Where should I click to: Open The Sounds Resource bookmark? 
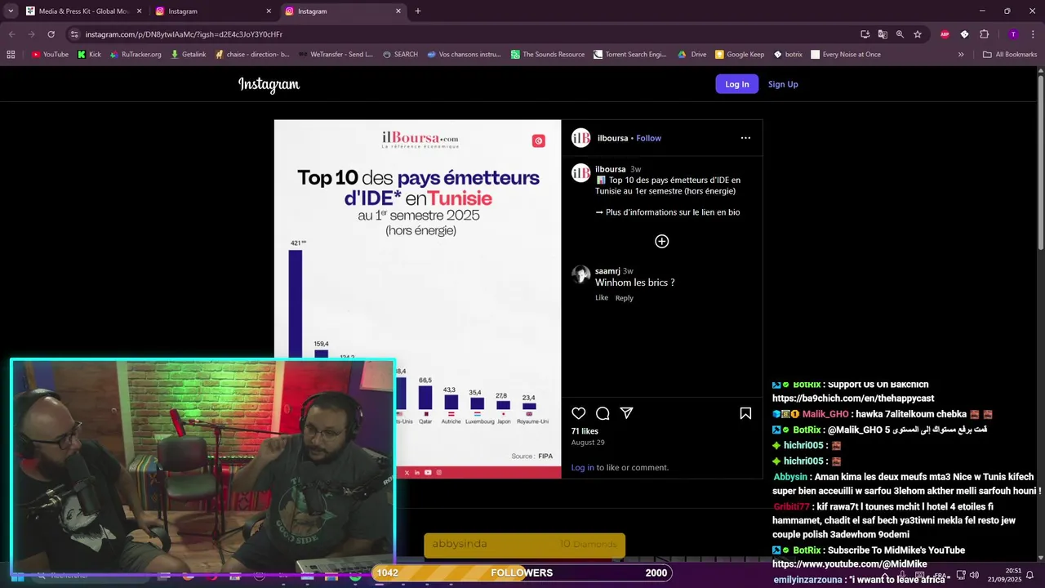click(547, 55)
